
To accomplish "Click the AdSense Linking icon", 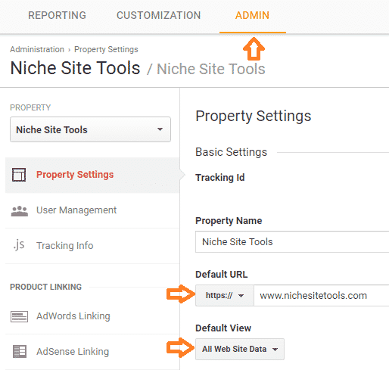I will pos(20,351).
